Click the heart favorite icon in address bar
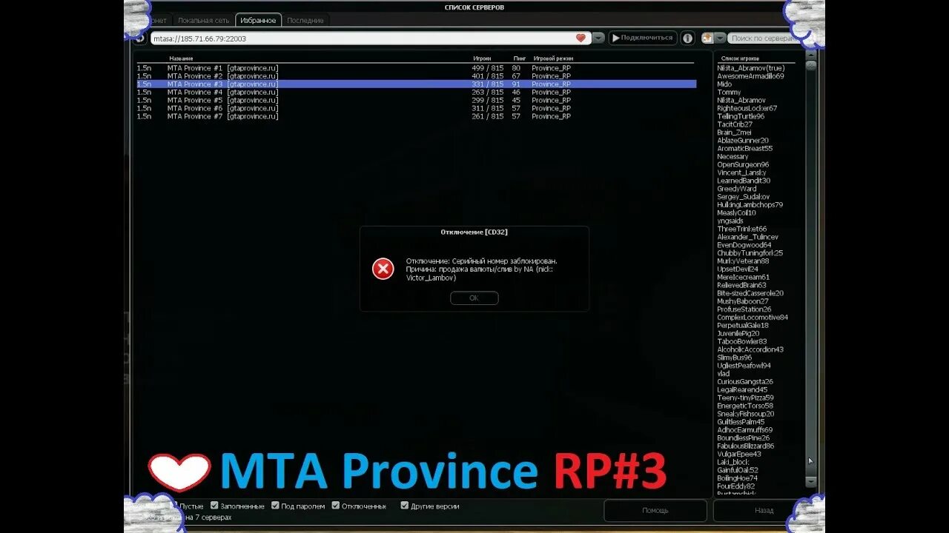 click(581, 38)
